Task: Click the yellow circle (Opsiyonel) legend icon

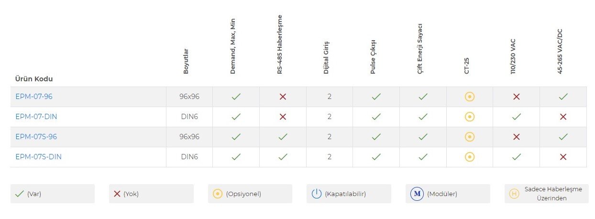Action: tap(218, 194)
